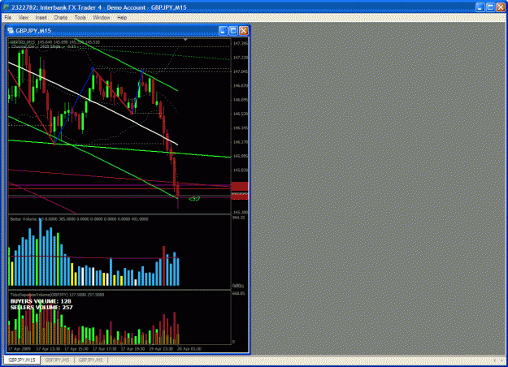Screen dimensions: 508x367
Task: Open the File menu
Action: pyautogui.click(x=8, y=18)
